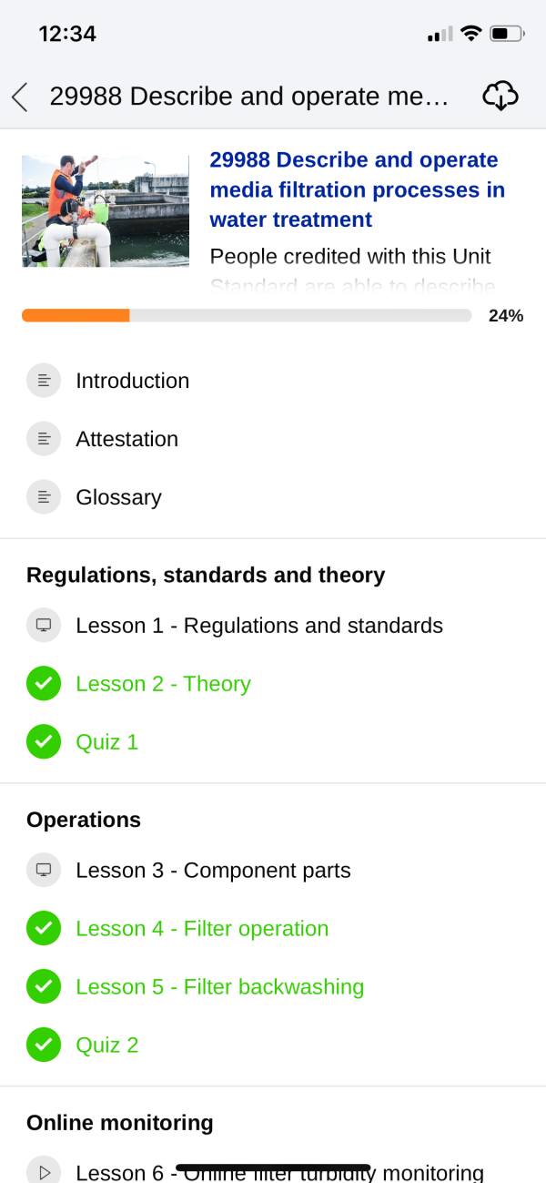Screen dimensions: 546x1183
Task: Select the Operations section heading
Action: 84,820
